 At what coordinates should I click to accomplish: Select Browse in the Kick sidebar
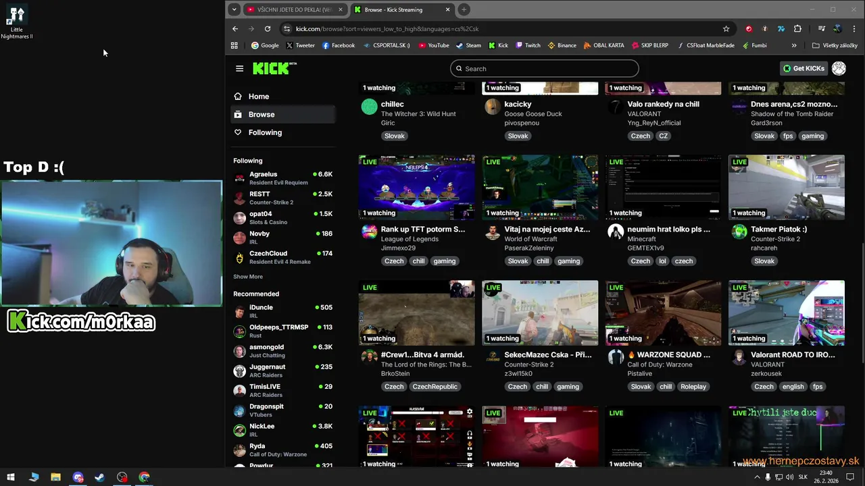[282, 115]
